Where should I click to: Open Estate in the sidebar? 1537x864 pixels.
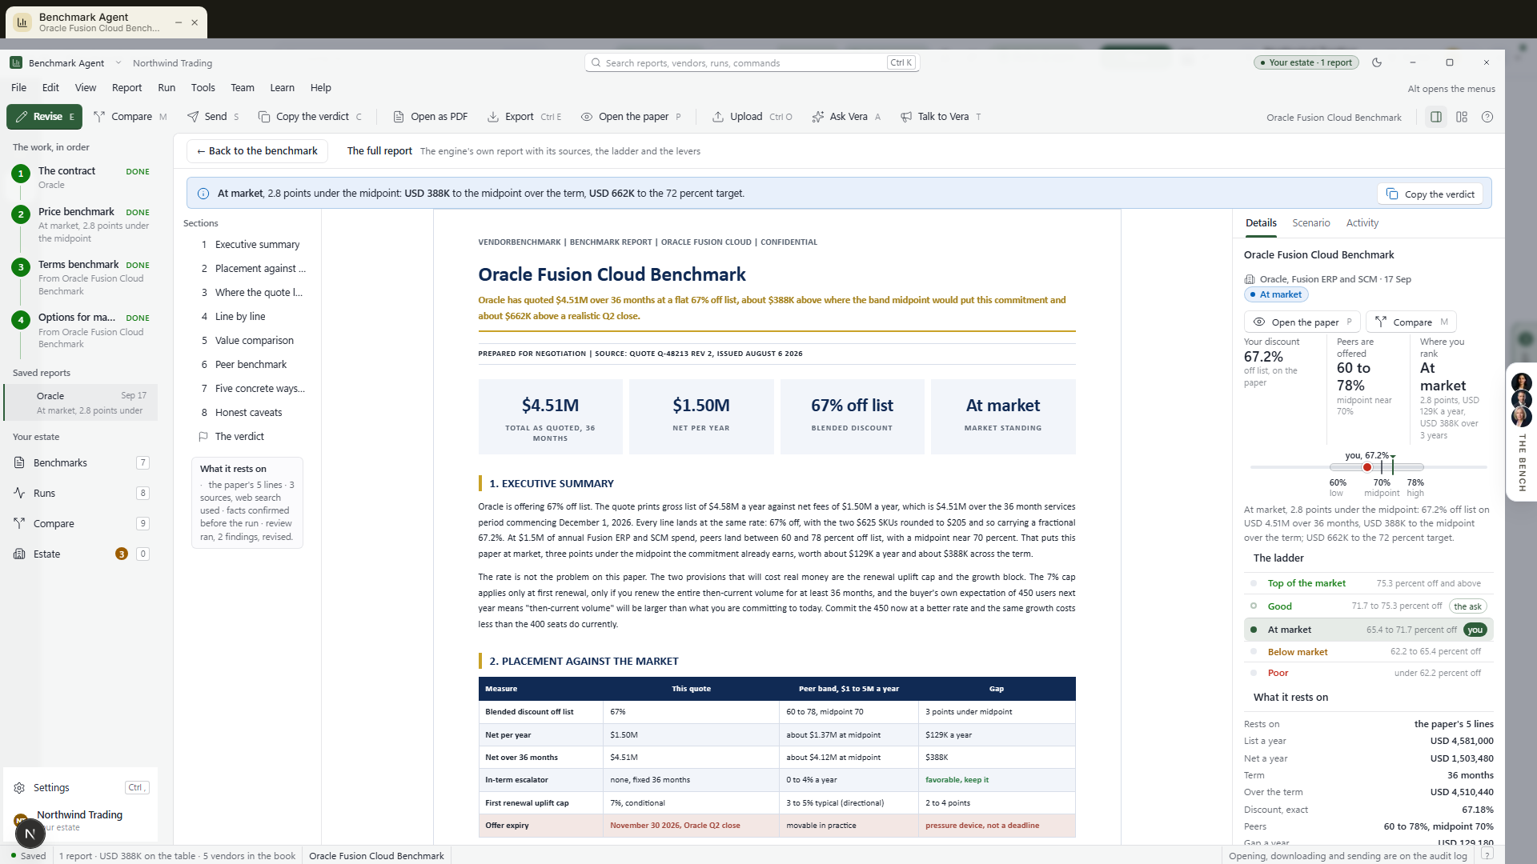(81, 554)
